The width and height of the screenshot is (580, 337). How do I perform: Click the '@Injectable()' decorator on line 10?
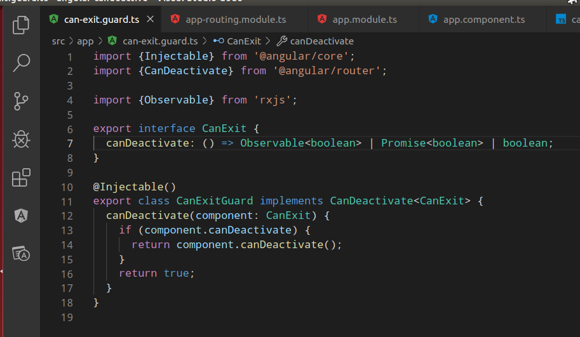coord(134,187)
